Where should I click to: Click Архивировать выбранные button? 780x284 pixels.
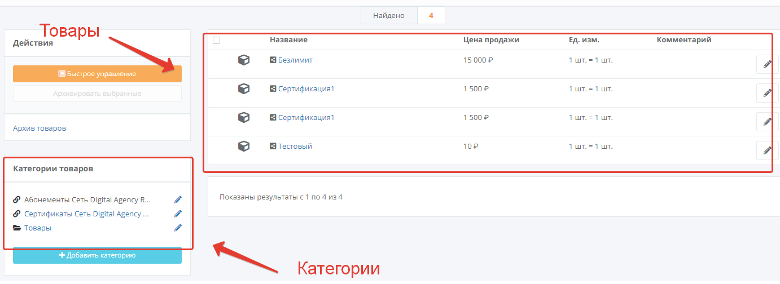point(97,94)
